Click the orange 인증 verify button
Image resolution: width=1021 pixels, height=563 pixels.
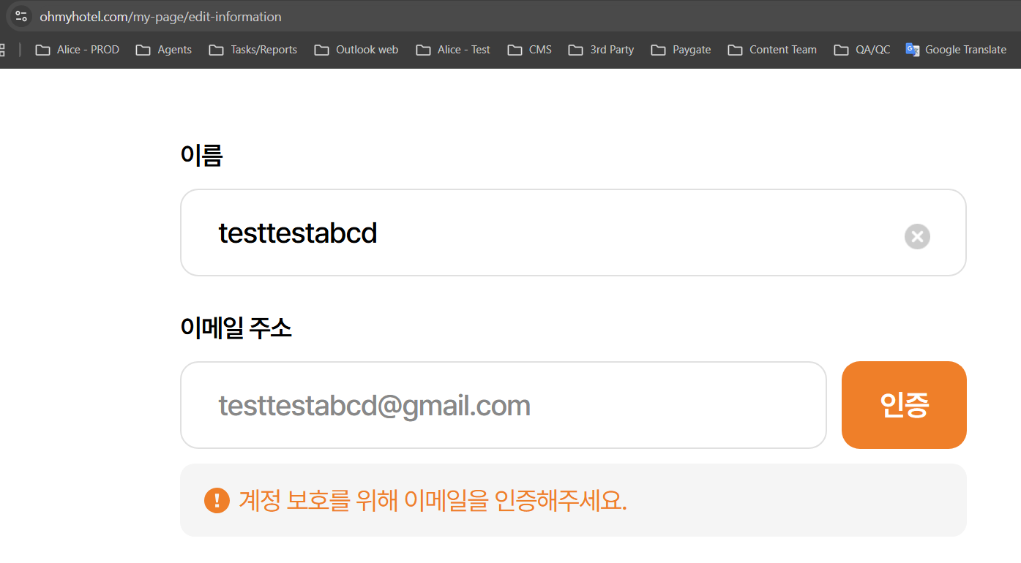pyautogui.click(x=904, y=405)
